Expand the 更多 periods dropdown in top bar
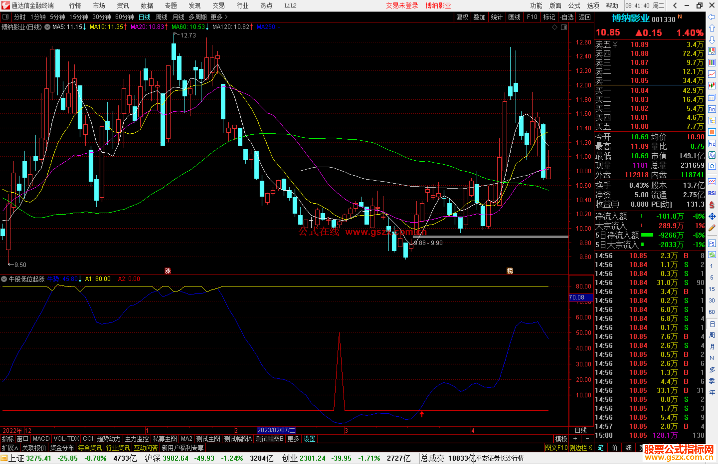 pos(219,17)
